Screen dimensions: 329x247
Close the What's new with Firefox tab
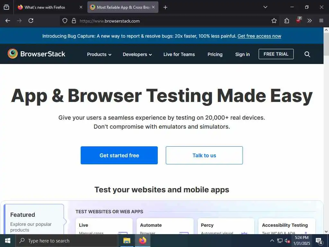tap(81, 7)
